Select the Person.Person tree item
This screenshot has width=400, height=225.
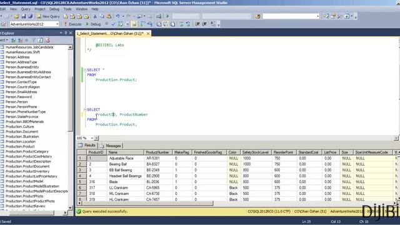(x=17, y=102)
